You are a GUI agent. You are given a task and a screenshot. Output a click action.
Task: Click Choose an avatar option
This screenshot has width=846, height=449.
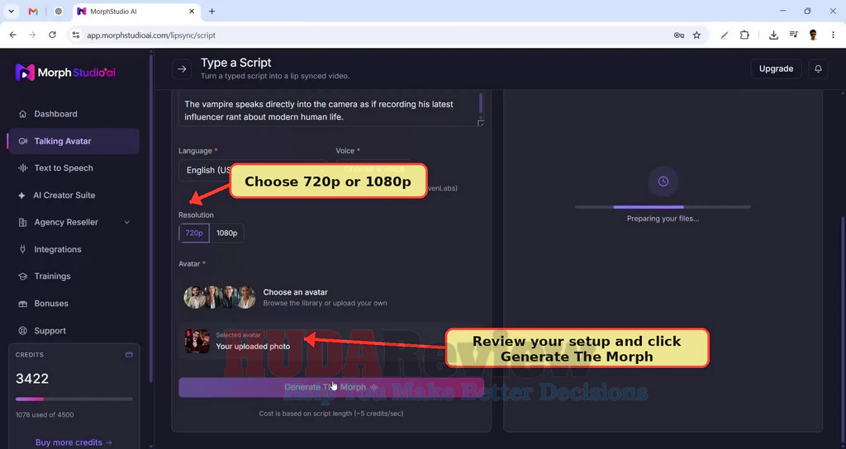coord(330,297)
